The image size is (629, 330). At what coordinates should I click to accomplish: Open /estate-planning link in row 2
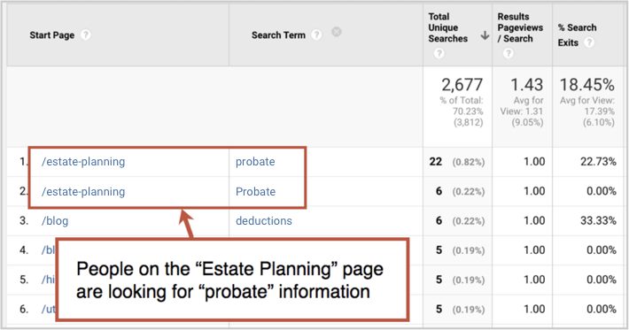[83, 191]
